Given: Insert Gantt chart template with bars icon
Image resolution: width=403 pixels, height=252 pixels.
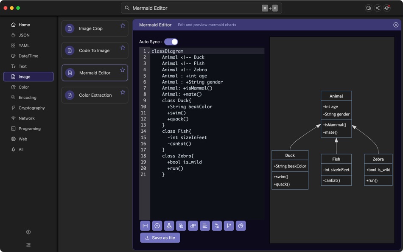Looking at the screenshot, I should [x=205, y=226].
